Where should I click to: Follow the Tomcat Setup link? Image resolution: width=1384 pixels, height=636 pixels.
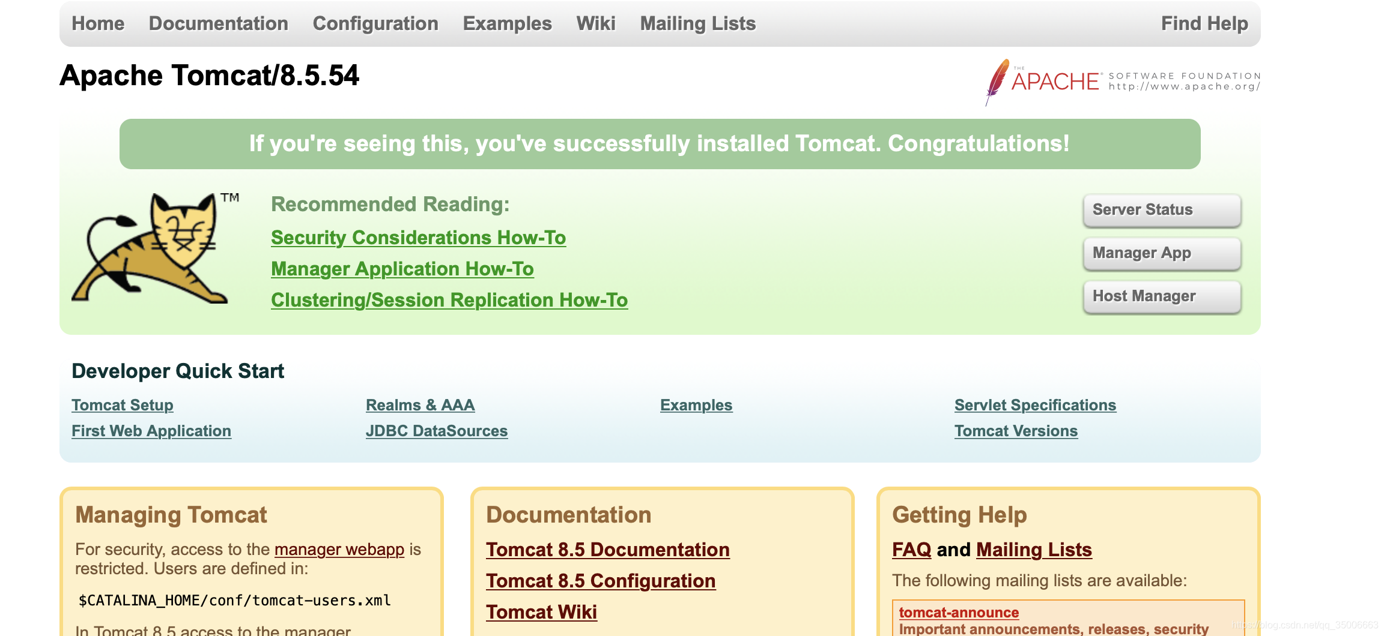tap(123, 405)
